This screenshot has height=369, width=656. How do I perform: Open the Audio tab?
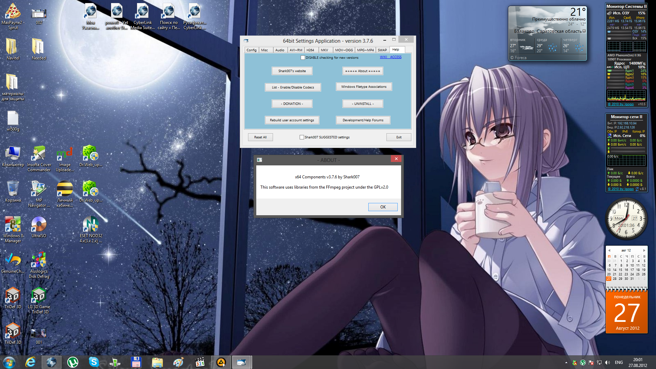(279, 50)
